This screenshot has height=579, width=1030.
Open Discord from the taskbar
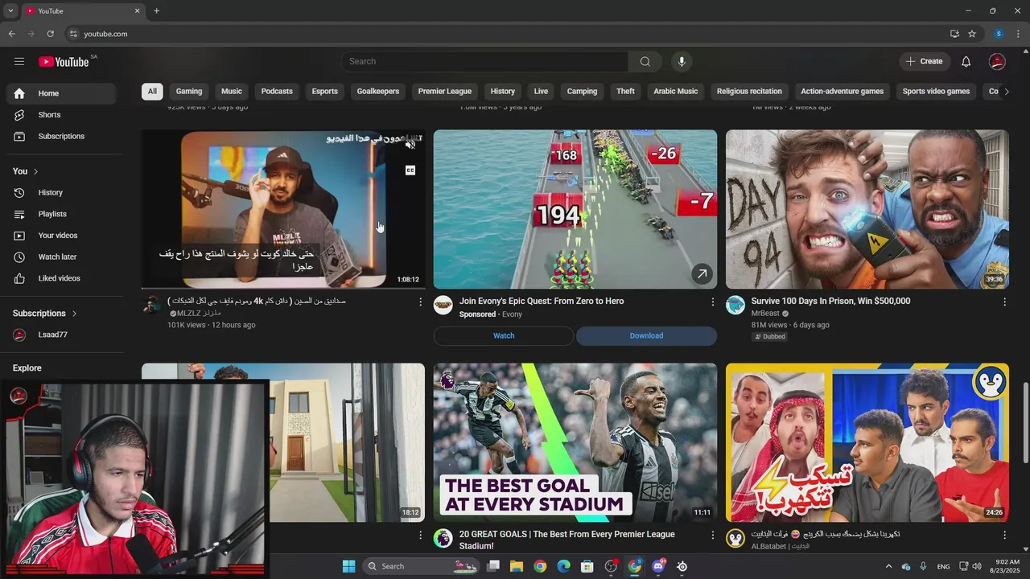658,567
